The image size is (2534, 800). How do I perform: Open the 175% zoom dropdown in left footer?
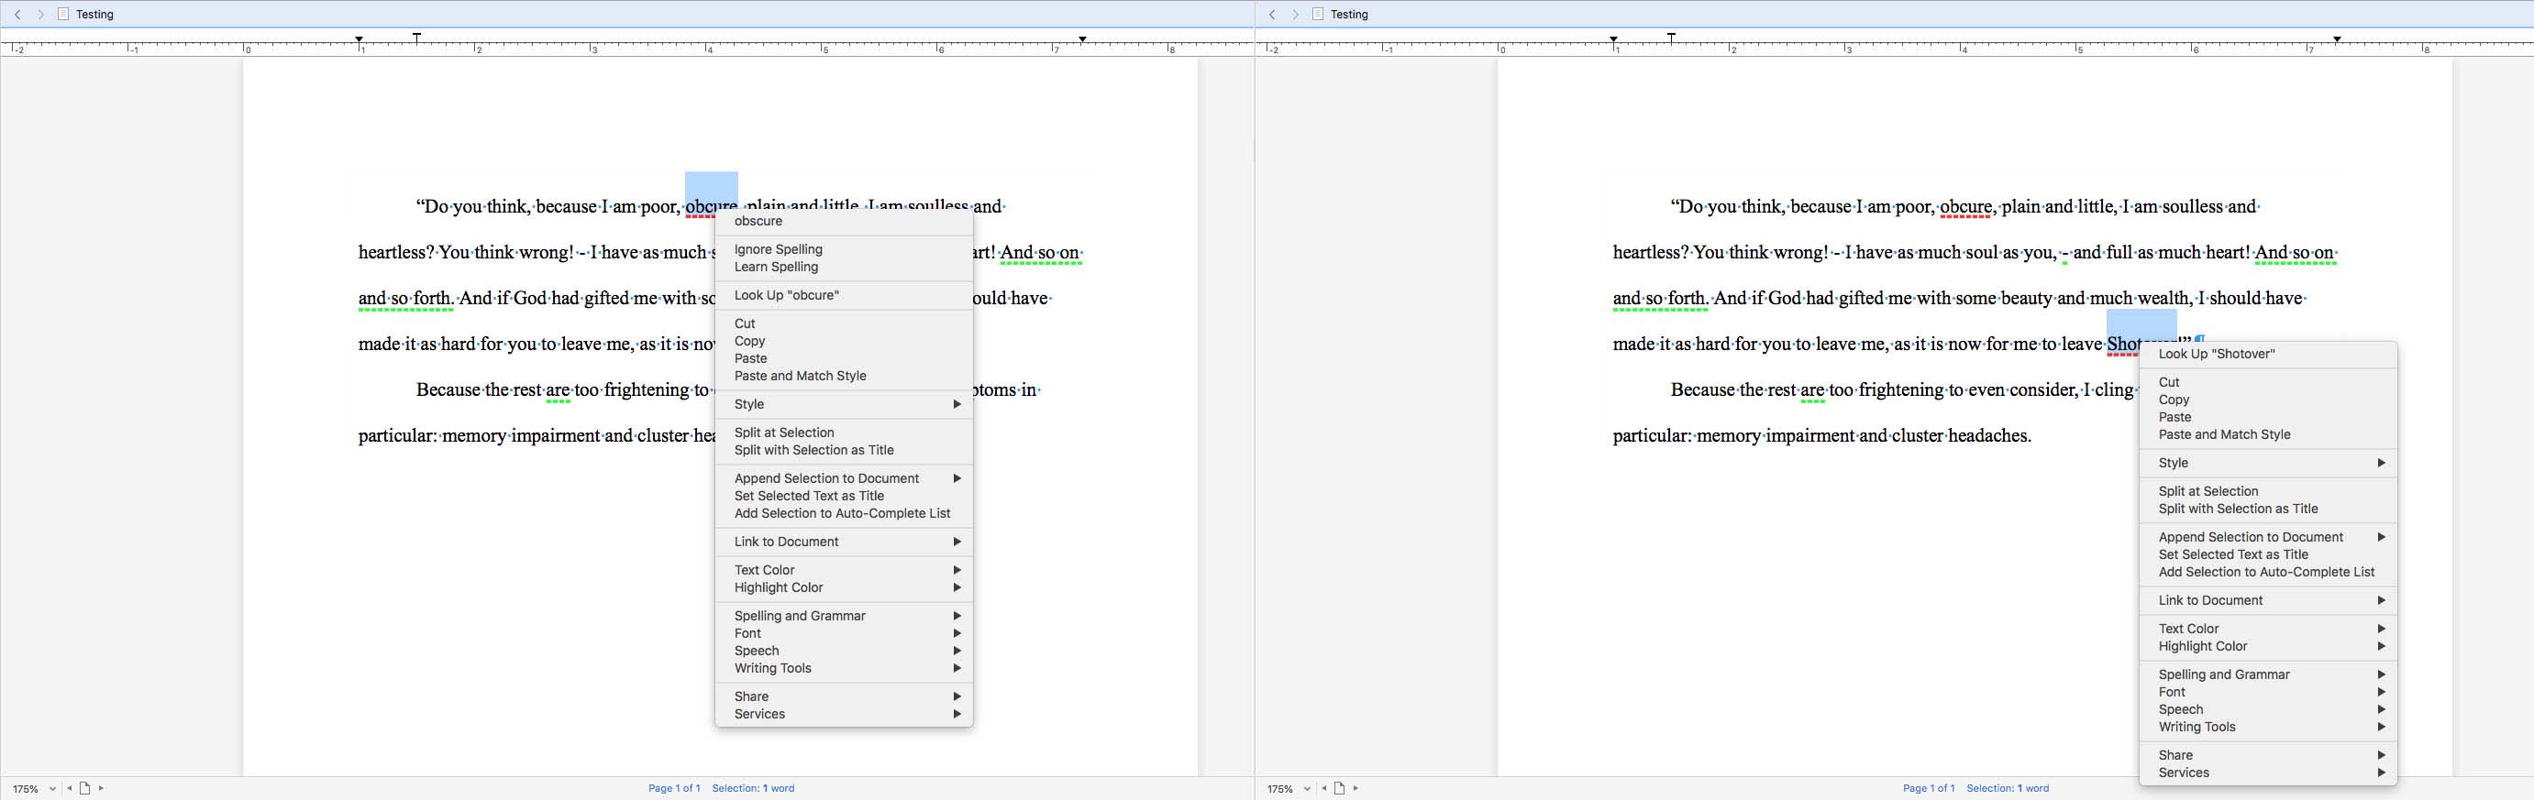tap(33, 789)
